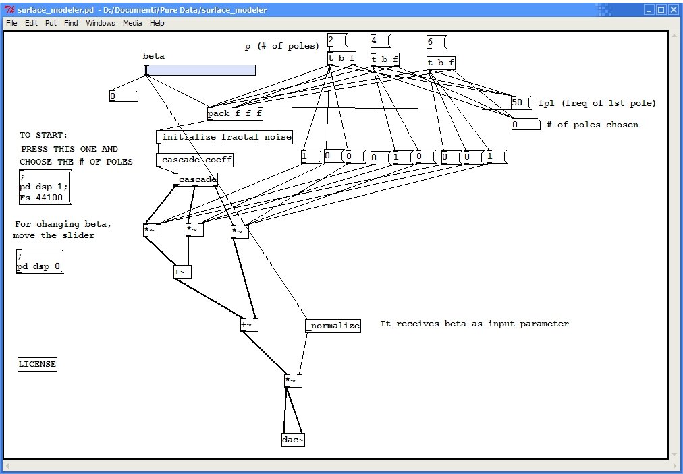Select the 't b f' object under message 2
Image resolution: width=683 pixels, height=474 pixels.
[342, 59]
